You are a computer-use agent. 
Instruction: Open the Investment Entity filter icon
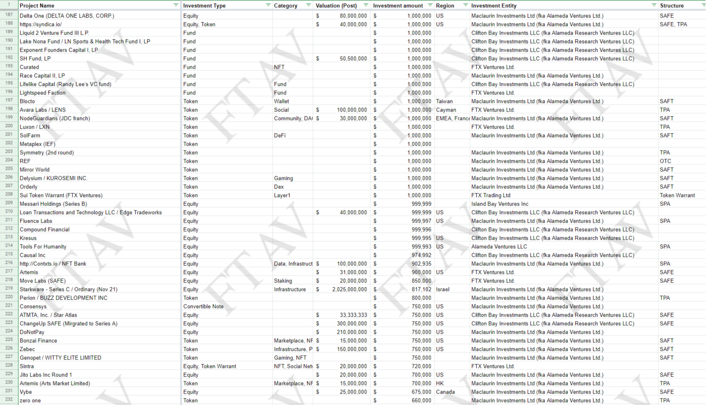coord(654,5)
